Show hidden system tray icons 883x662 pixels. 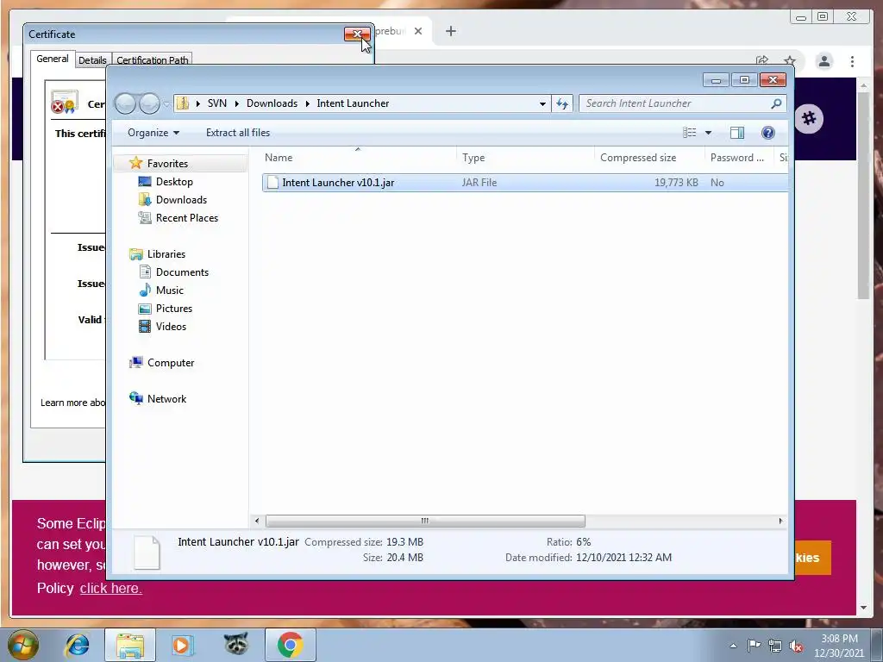(x=733, y=646)
